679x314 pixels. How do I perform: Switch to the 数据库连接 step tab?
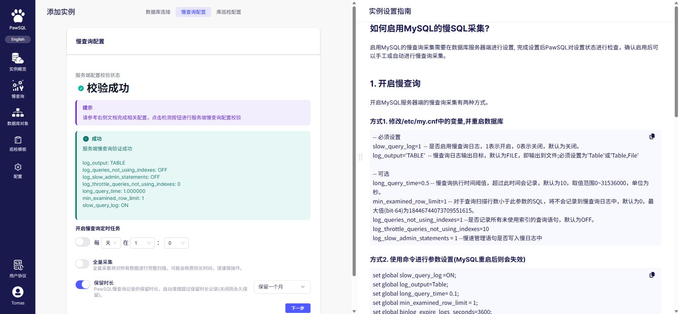click(158, 12)
